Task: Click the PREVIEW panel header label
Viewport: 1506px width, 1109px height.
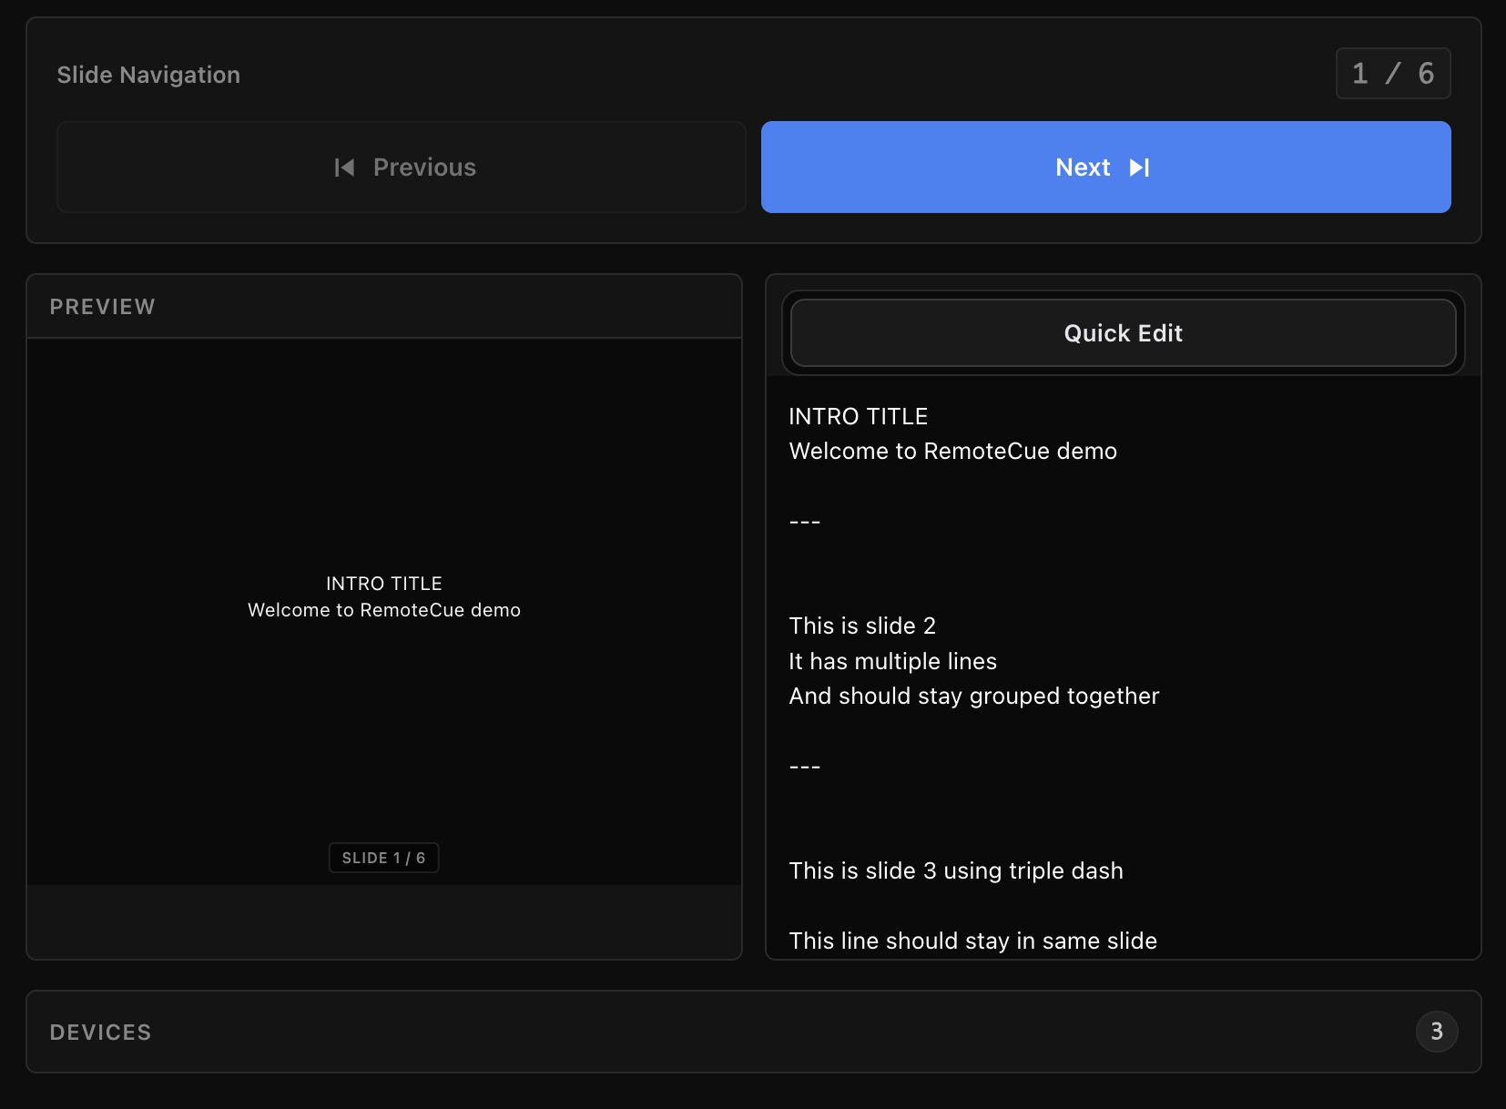Action: [x=102, y=306]
